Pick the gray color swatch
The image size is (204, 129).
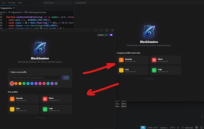(56, 84)
